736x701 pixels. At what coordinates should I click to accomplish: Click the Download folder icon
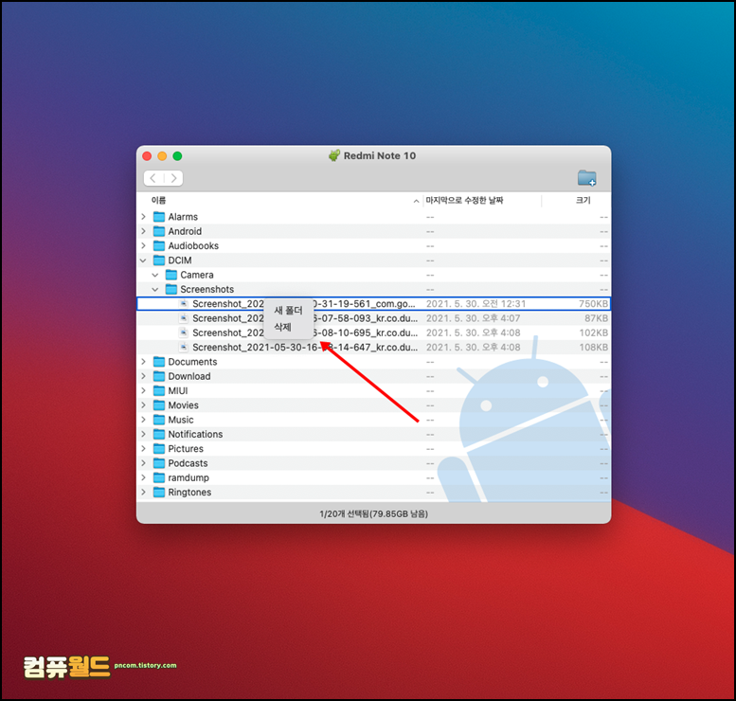pyautogui.click(x=159, y=377)
